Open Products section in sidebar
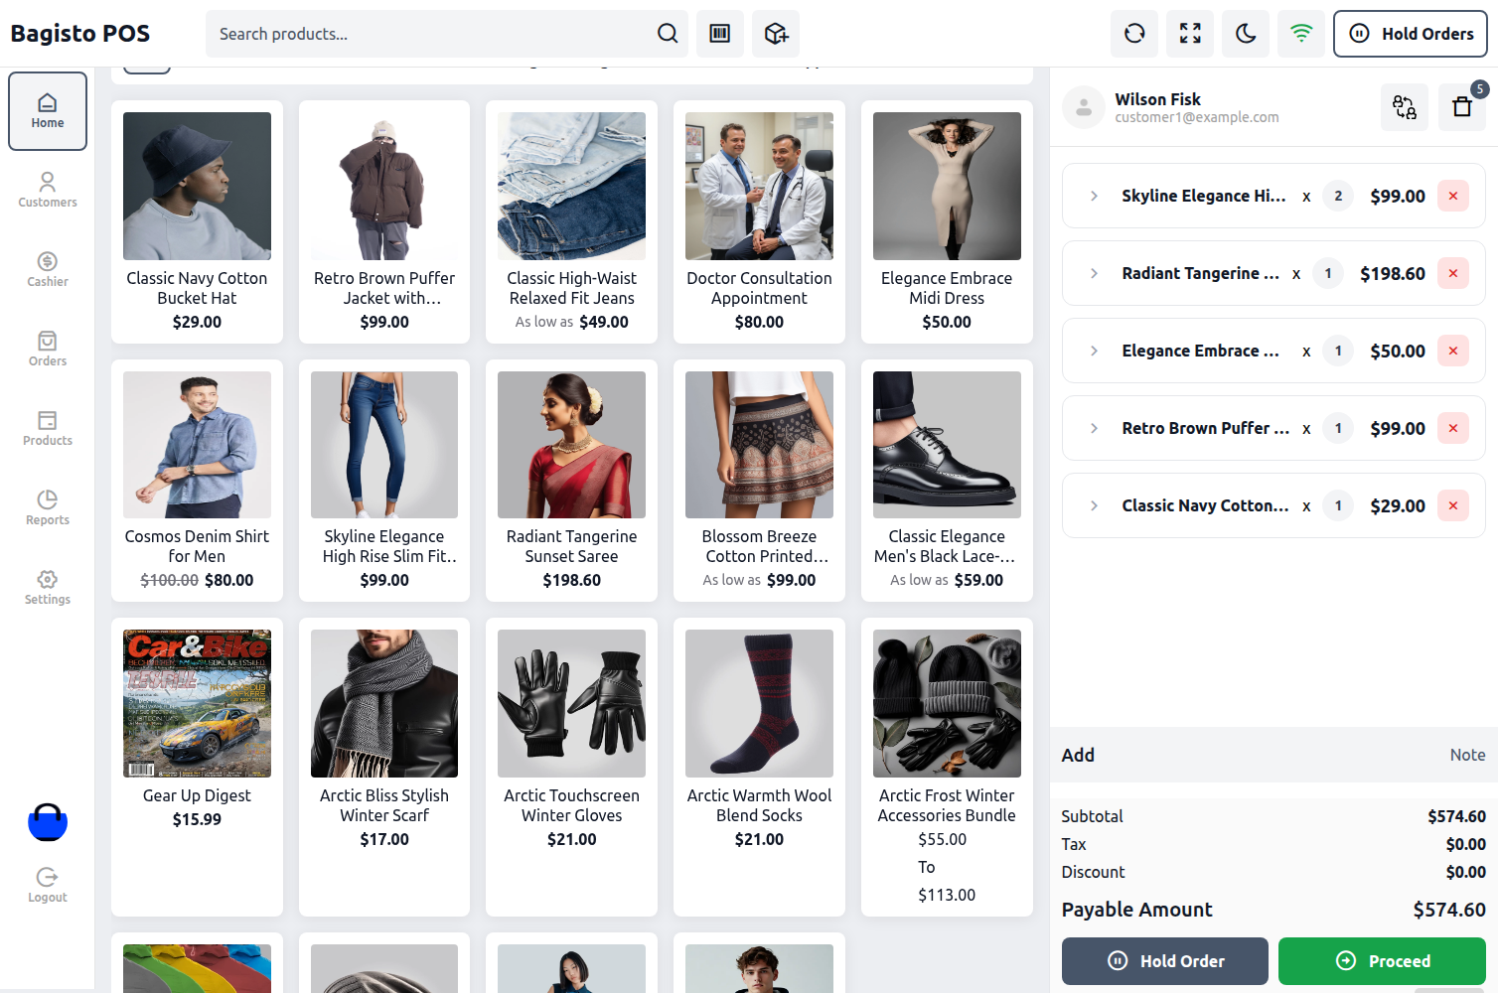1498x993 pixels. click(x=48, y=428)
